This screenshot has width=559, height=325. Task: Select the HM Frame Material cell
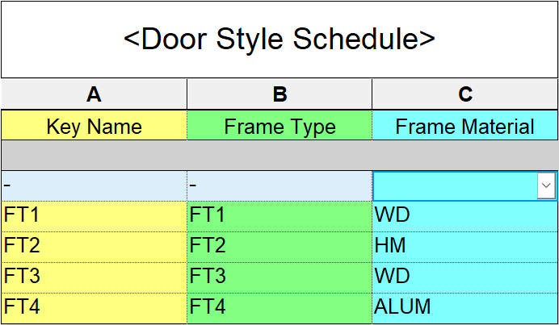click(x=465, y=245)
